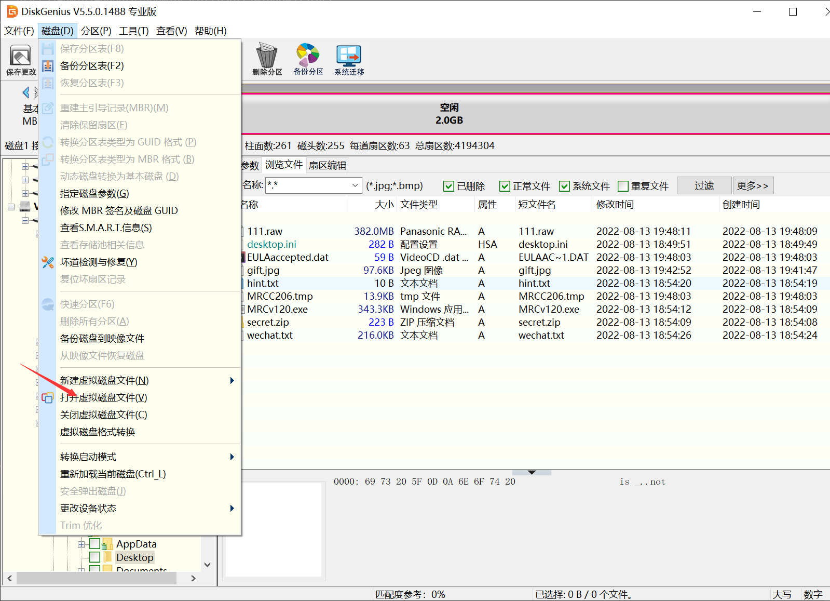Click the expanded virtual disk drive icon in tree
Screen dimensions: 830x601
[x=25, y=206]
